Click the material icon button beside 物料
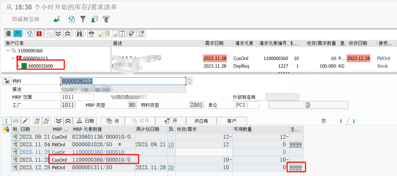397x176 pixels. click(6, 81)
